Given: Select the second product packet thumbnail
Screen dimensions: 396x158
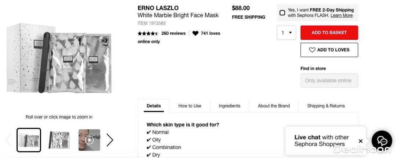Looking at the screenshot, I should click(x=59, y=140).
